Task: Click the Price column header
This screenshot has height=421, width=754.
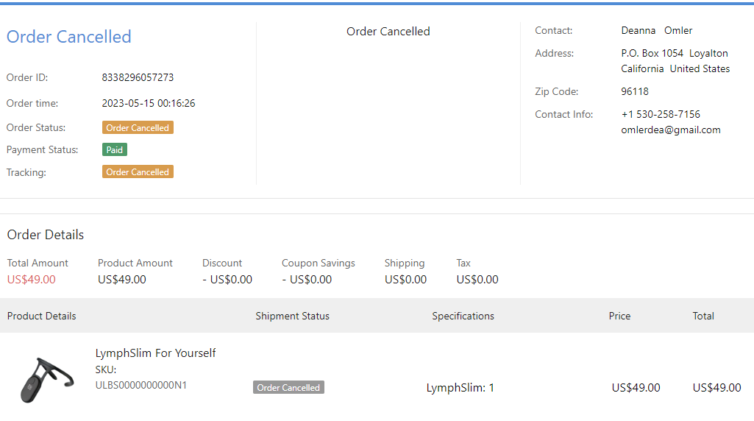Action: (x=619, y=316)
